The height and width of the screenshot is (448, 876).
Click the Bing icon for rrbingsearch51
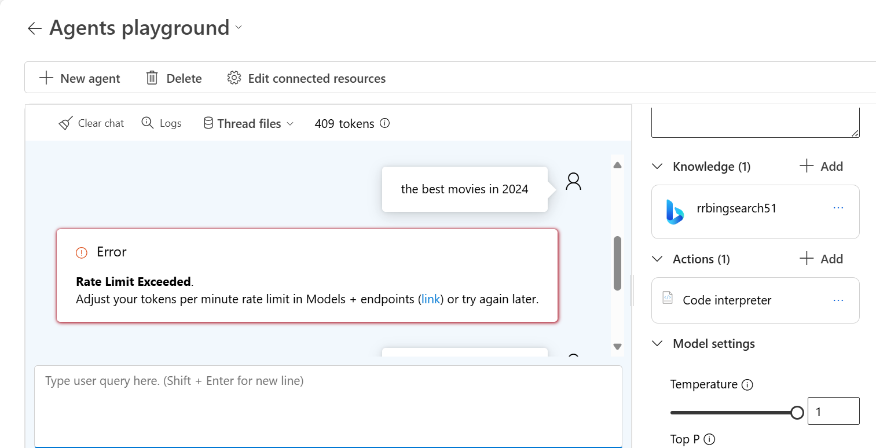tap(675, 211)
